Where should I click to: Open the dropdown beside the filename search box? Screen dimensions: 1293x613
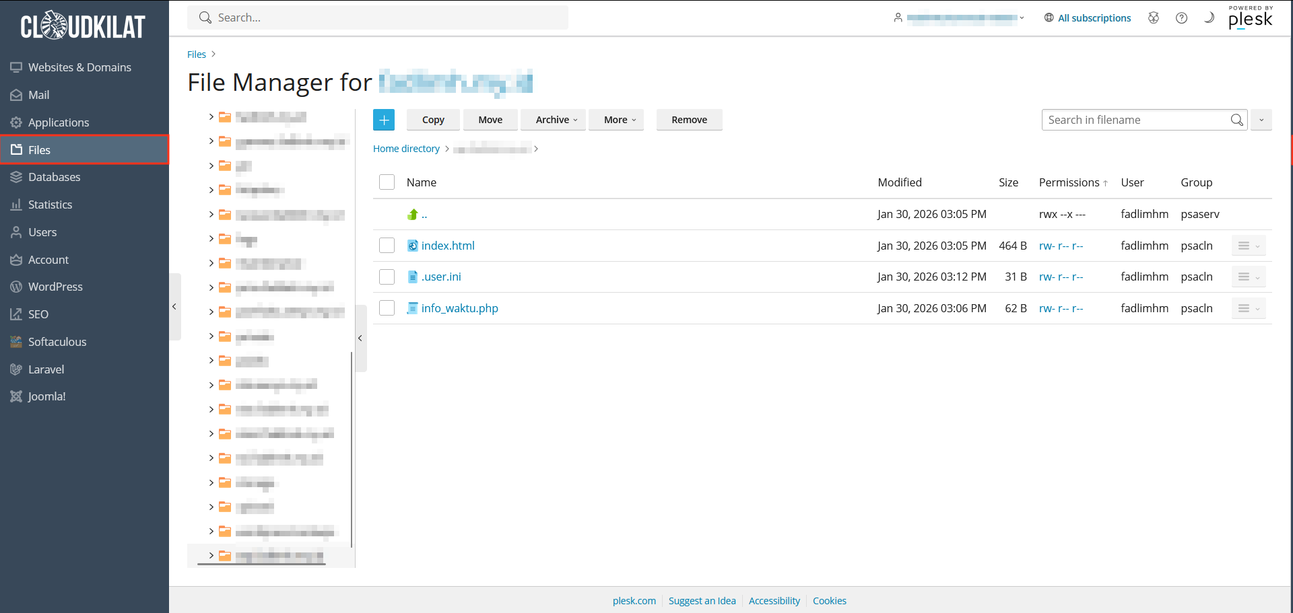(1261, 119)
